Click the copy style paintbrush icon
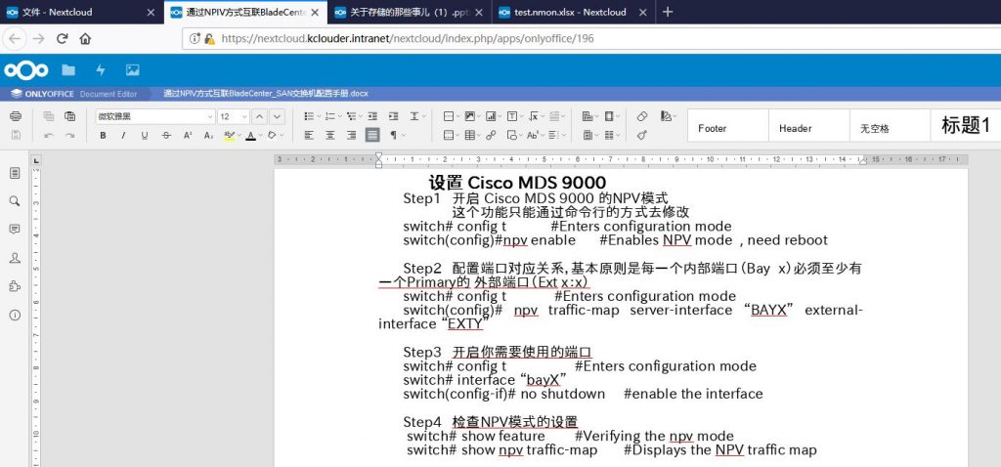The width and height of the screenshot is (1001, 467). (642, 135)
